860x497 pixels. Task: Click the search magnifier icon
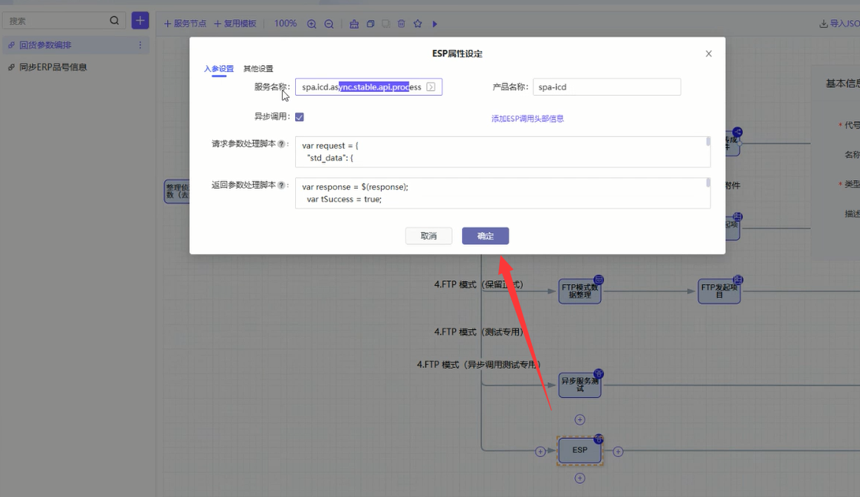point(114,21)
